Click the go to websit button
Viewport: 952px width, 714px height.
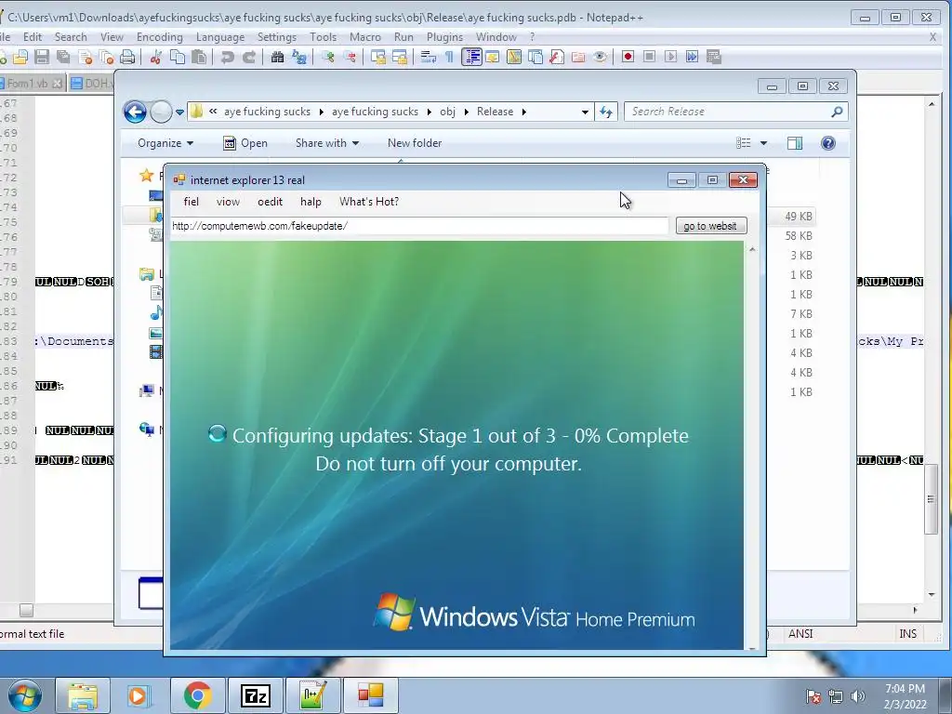point(711,226)
